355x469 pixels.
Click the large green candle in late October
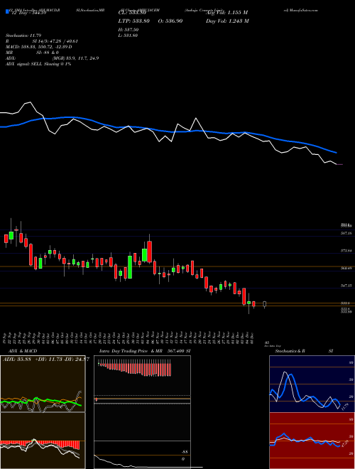coord(130,267)
